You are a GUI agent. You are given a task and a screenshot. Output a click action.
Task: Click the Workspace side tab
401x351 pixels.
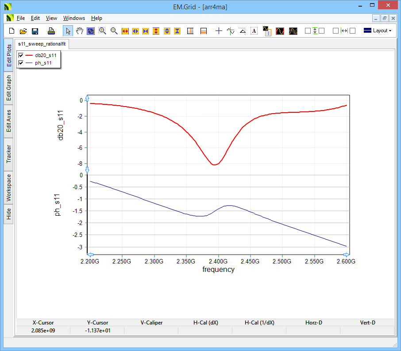(9, 187)
